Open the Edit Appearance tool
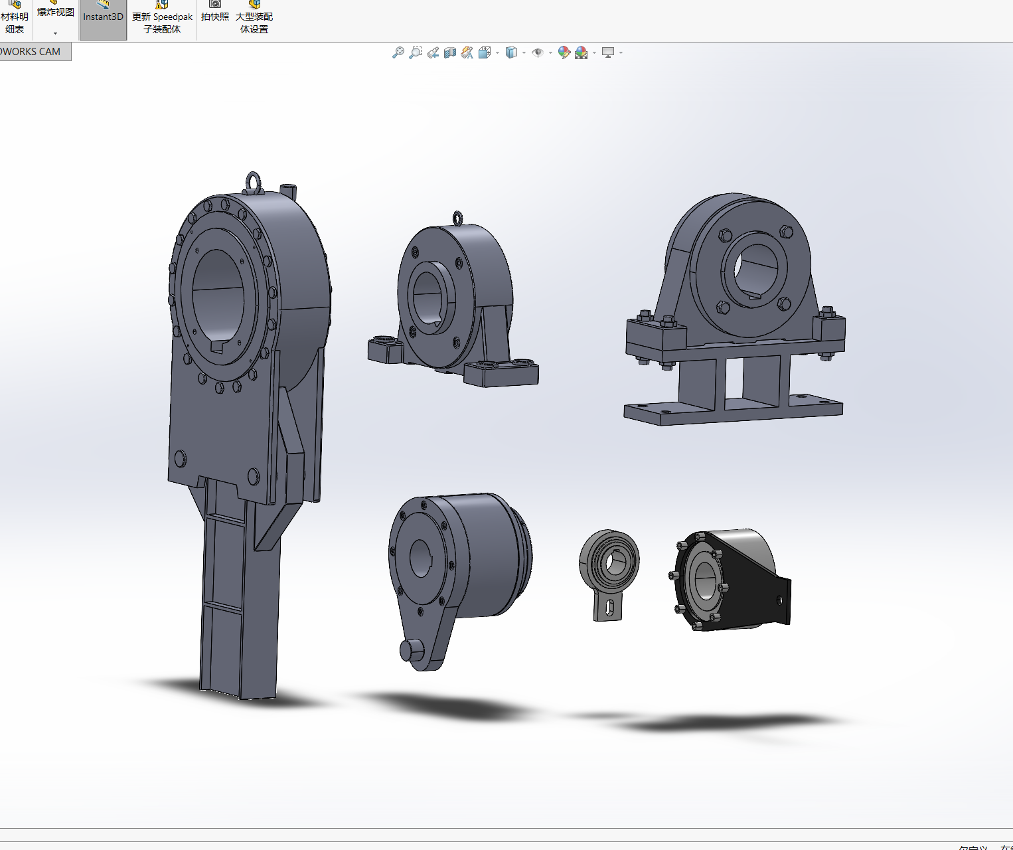This screenshot has width=1013, height=850. point(564,52)
